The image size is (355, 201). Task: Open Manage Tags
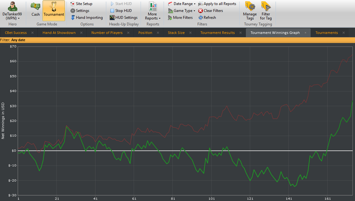(x=250, y=11)
